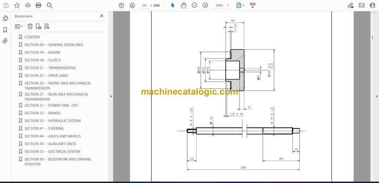Open SECTION 23 -- DRIVE LINES bookmark
The height and width of the screenshot is (183, 379).
click(x=46, y=76)
